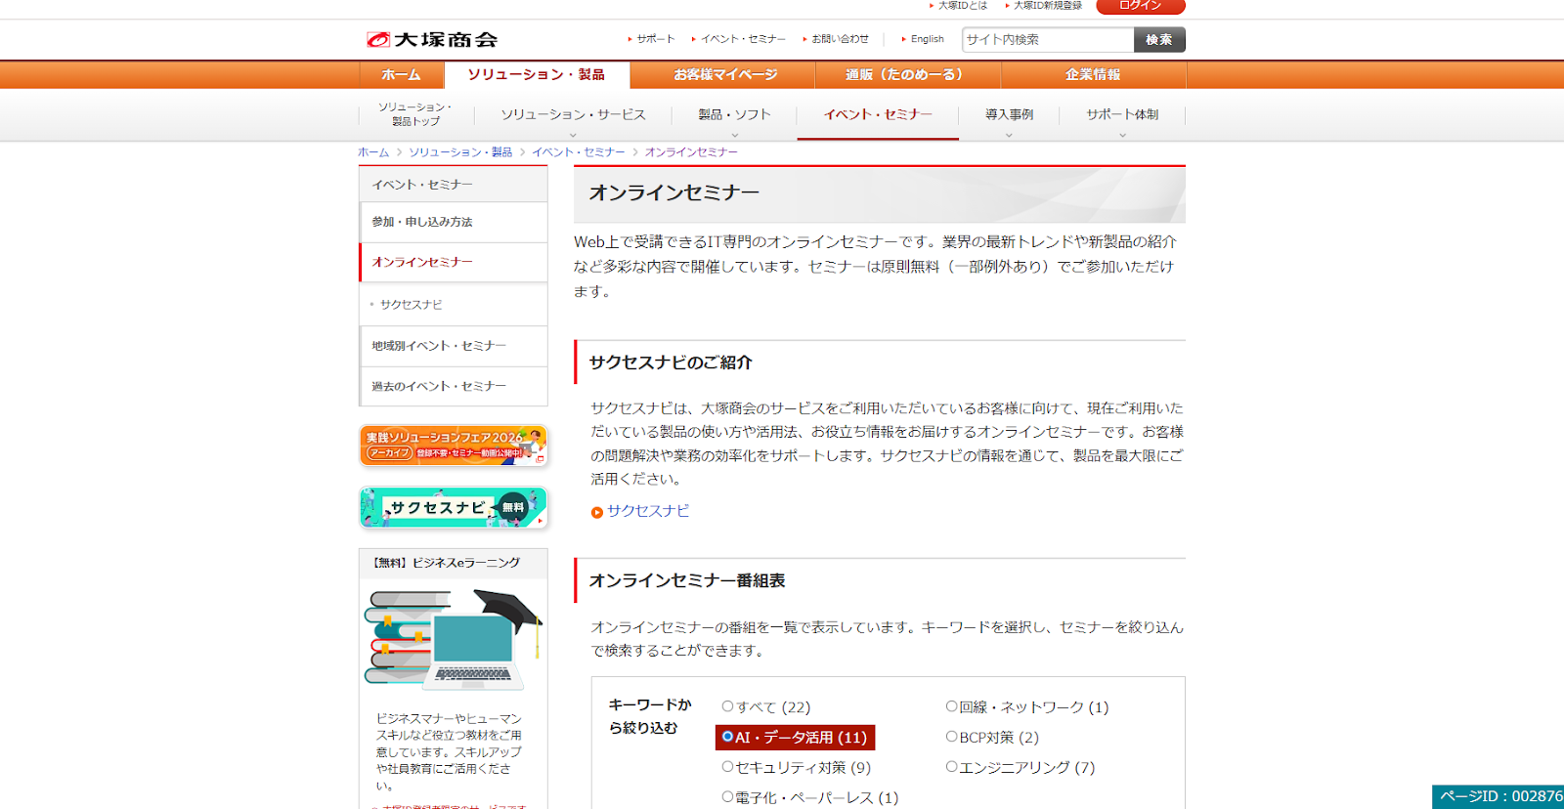Viewport: 1564px width, 809px height.
Task: Select the BCP対策 (2) radio button
Action: [951, 737]
